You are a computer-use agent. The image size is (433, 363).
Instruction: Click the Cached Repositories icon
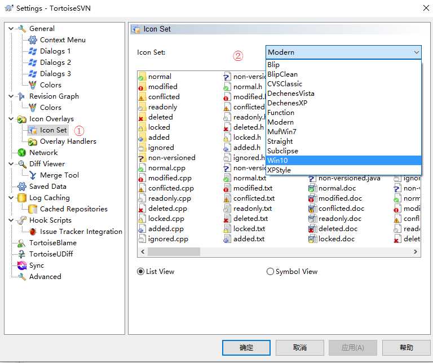[33, 209]
